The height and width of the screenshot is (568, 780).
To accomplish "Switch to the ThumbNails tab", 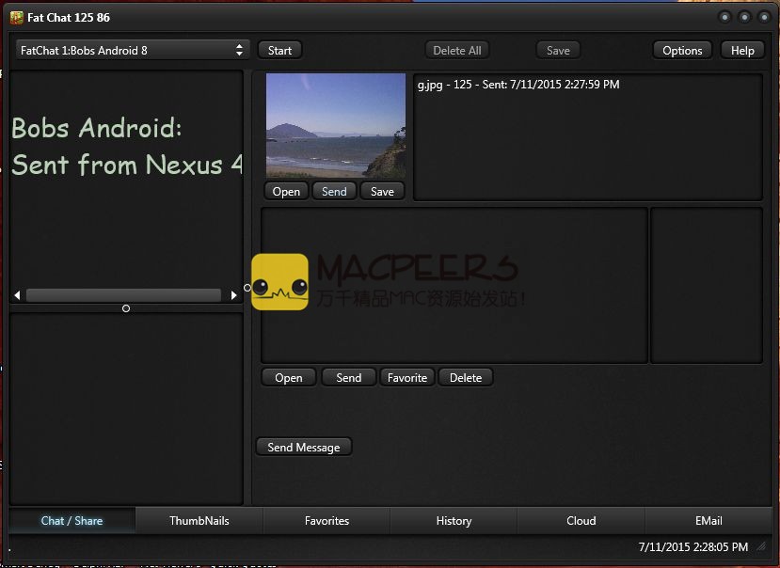I will [199, 521].
